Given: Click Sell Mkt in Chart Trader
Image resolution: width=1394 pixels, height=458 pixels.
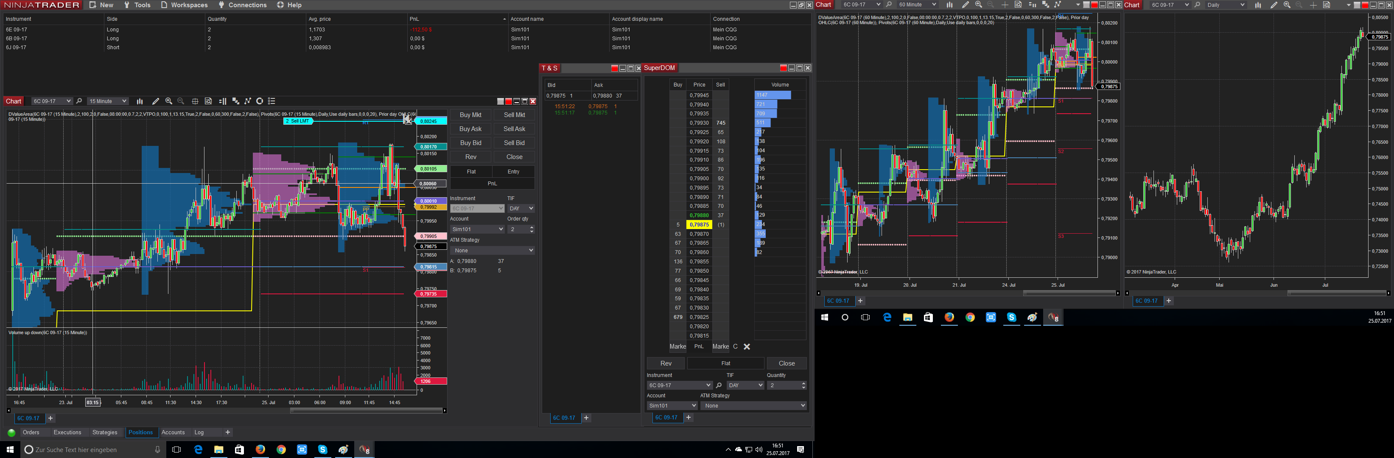Looking at the screenshot, I should (514, 114).
